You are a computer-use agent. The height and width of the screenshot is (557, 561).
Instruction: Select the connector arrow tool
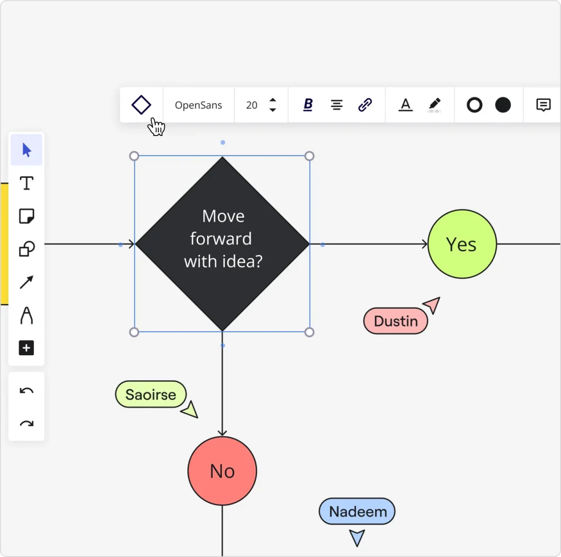(x=26, y=282)
